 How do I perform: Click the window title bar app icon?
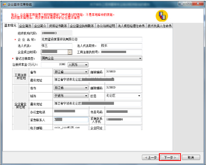(x=4, y=4)
